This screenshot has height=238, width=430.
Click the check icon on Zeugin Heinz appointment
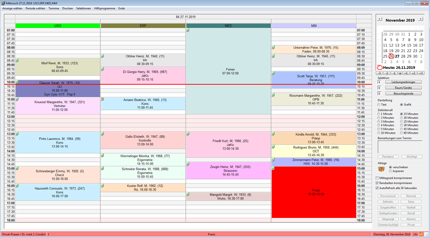(x=188, y=164)
